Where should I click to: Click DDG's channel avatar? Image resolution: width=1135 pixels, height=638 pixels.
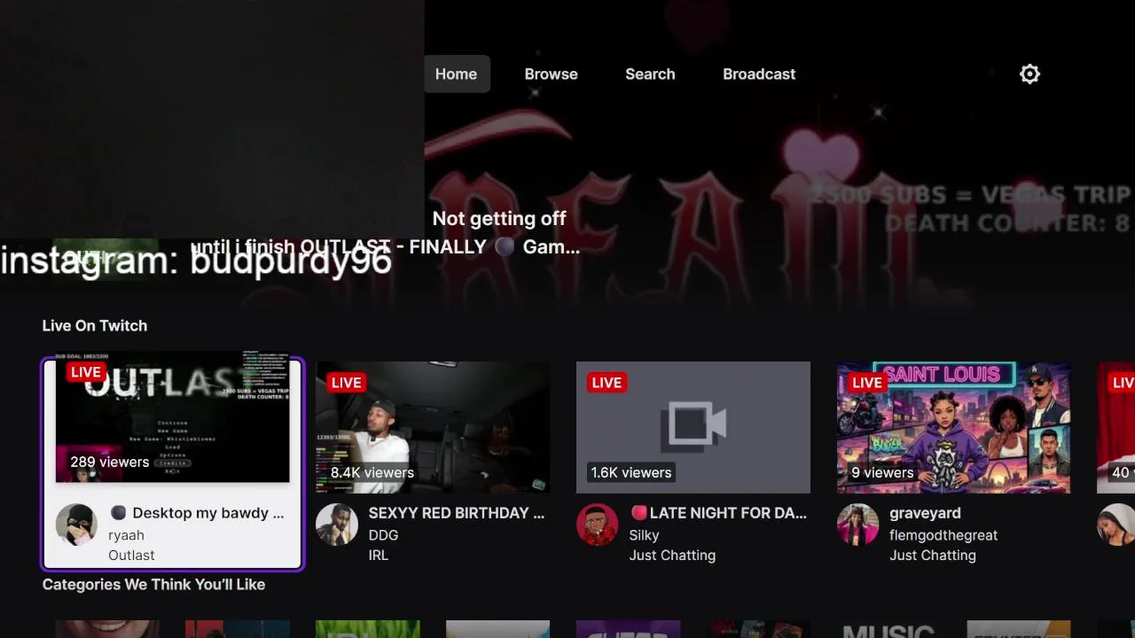337,525
